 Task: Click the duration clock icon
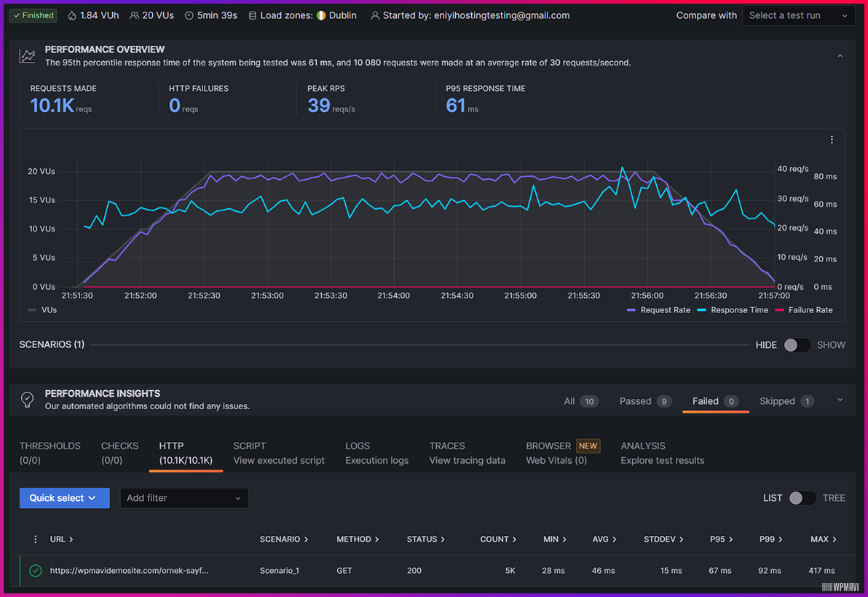[x=189, y=15]
